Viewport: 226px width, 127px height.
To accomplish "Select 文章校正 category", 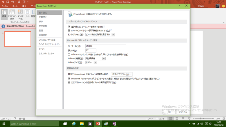I will 50,17.
